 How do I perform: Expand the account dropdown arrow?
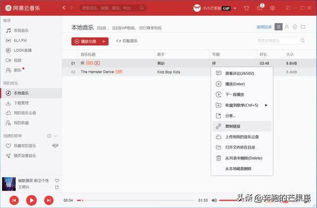click(235, 8)
